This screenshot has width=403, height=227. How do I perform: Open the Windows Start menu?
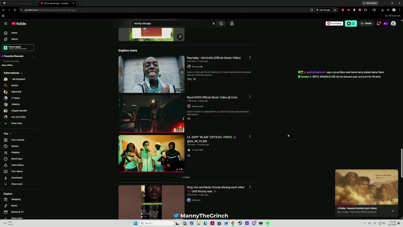[x=135, y=223]
